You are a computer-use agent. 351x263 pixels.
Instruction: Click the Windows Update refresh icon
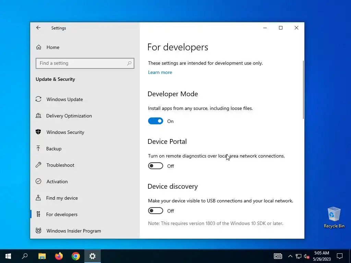click(38, 99)
